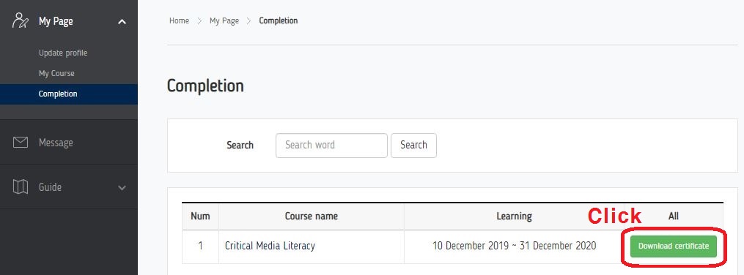Image resolution: width=744 pixels, height=275 pixels.
Task: Click the My Page person icon
Action: (x=21, y=21)
